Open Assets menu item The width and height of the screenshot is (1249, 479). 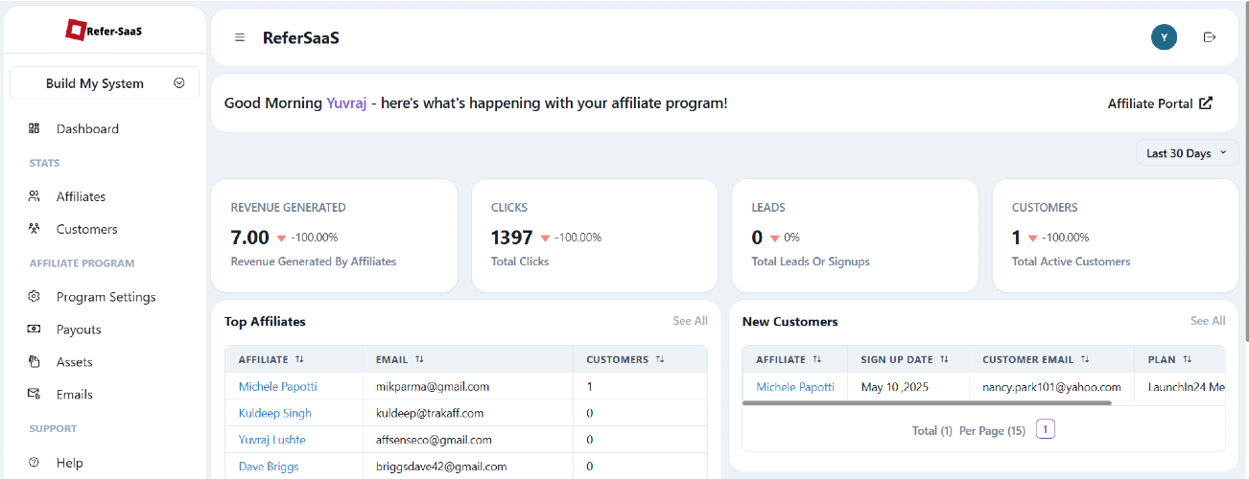74,362
